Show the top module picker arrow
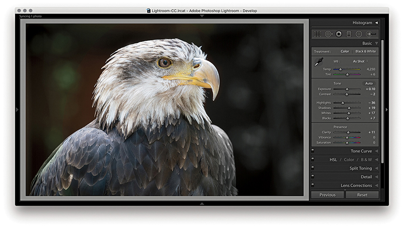Screen dimensions: 404x227 [202, 16]
